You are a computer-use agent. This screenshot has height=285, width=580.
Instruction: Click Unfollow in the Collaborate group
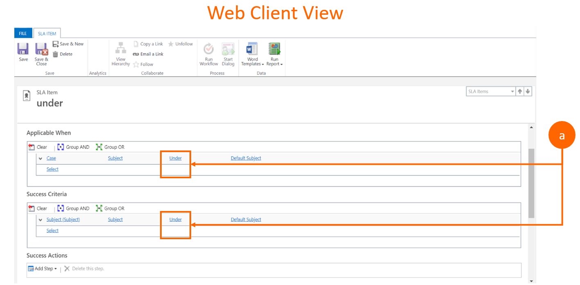181,44
